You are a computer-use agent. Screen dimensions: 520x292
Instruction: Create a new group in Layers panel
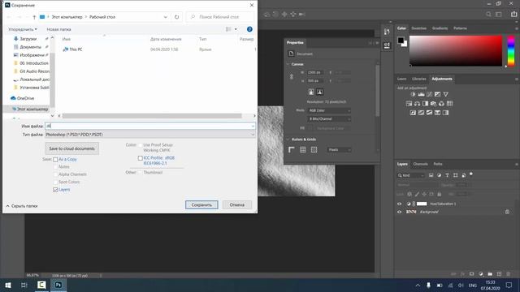(x=490, y=274)
